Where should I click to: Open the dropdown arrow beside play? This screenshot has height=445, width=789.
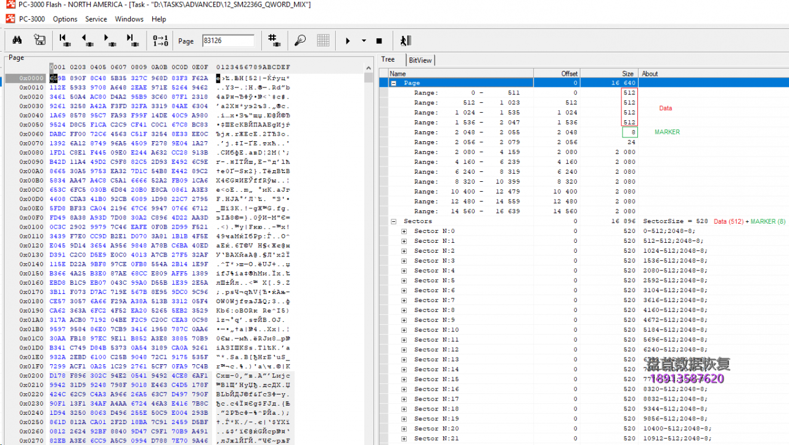click(x=364, y=41)
